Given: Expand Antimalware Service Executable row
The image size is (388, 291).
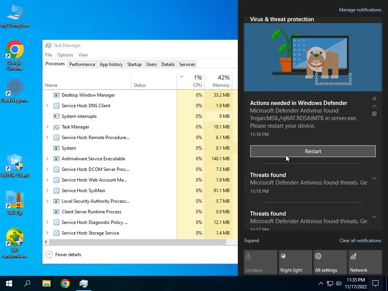Looking at the screenshot, I should tap(47, 159).
